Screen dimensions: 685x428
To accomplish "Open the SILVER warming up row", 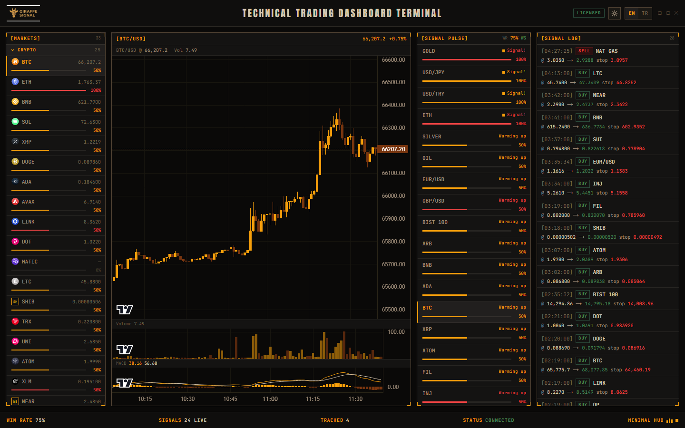I will (474, 141).
